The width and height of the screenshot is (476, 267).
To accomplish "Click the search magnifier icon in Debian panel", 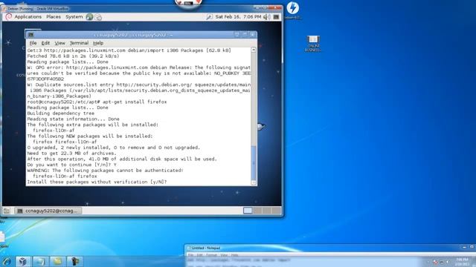I will coord(209,17).
